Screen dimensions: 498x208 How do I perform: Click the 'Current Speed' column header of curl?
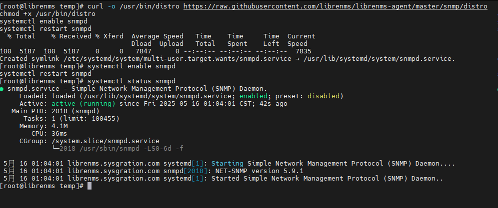click(x=301, y=40)
